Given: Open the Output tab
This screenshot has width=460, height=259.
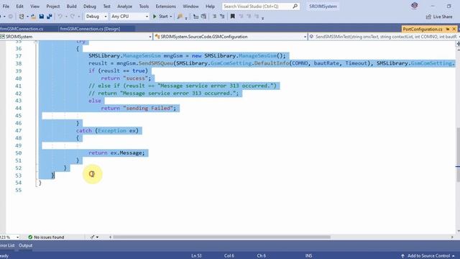Looking at the screenshot, I should 26,245.
